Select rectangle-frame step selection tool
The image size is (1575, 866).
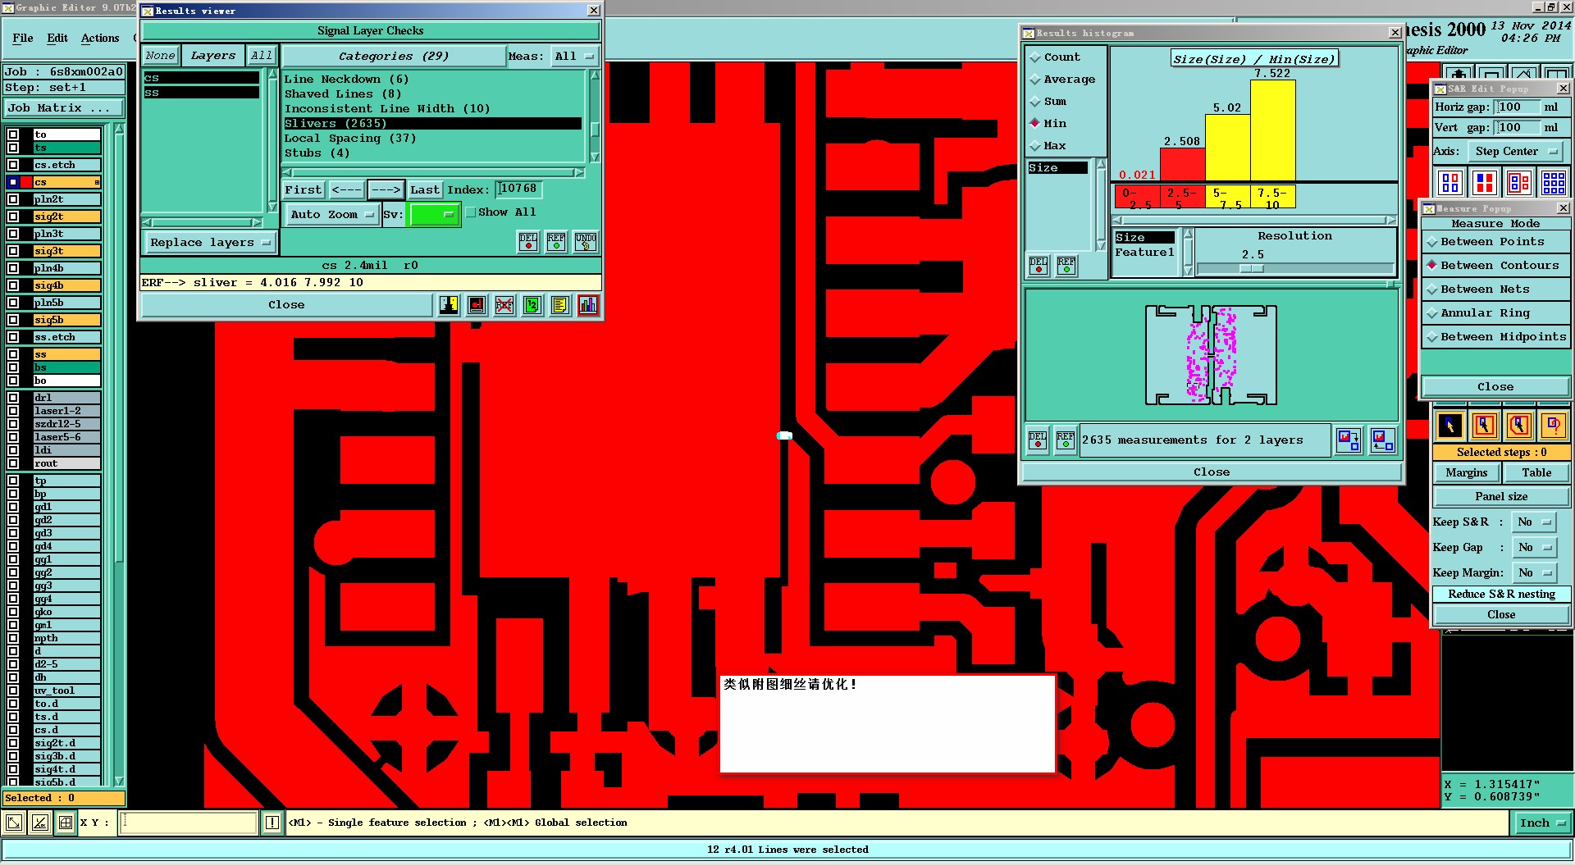(1485, 426)
